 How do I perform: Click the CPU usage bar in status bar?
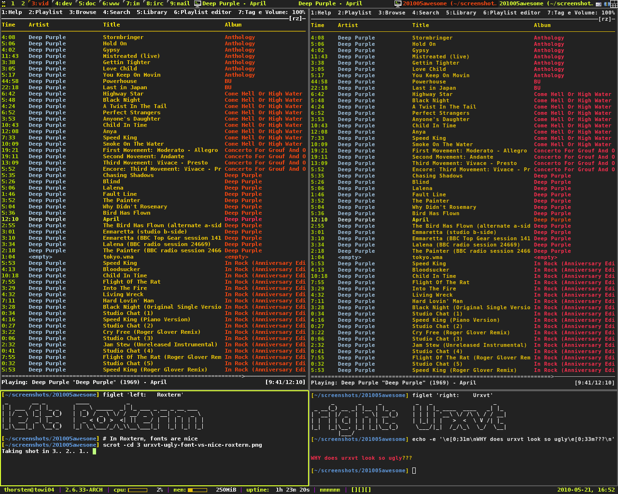[138, 490]
